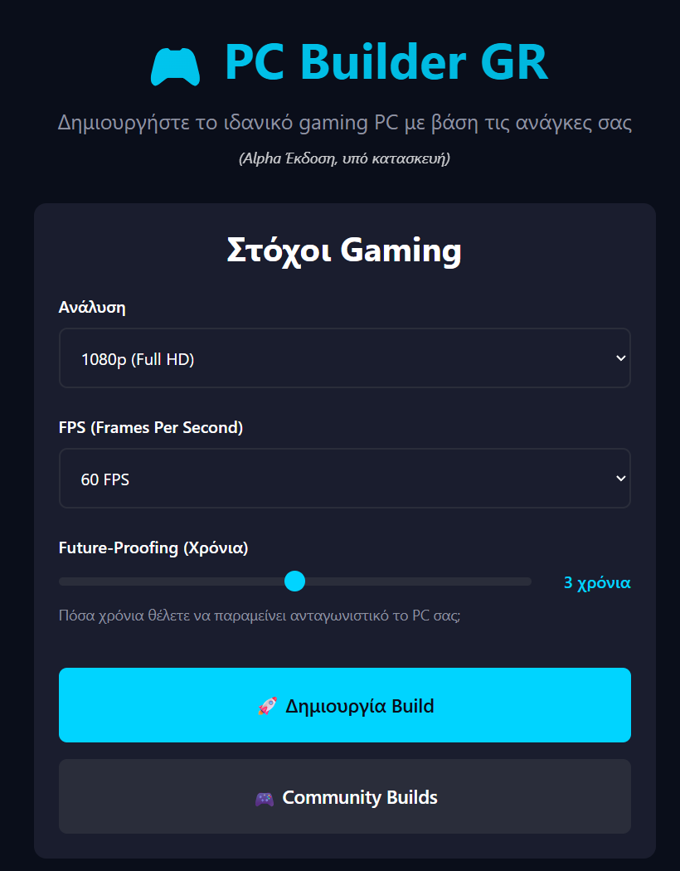Click the Future-Proofing (Χρόνια) label
Screen dimensions: 680x871
pyautogui.click(x=153, y=548)
